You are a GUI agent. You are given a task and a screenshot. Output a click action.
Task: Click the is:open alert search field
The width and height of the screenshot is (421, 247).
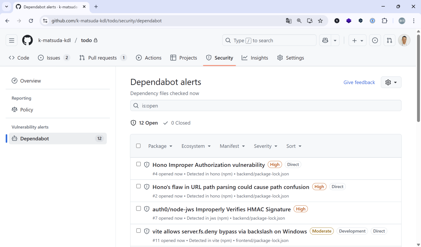pyautogui.click(x=266, y=106)
